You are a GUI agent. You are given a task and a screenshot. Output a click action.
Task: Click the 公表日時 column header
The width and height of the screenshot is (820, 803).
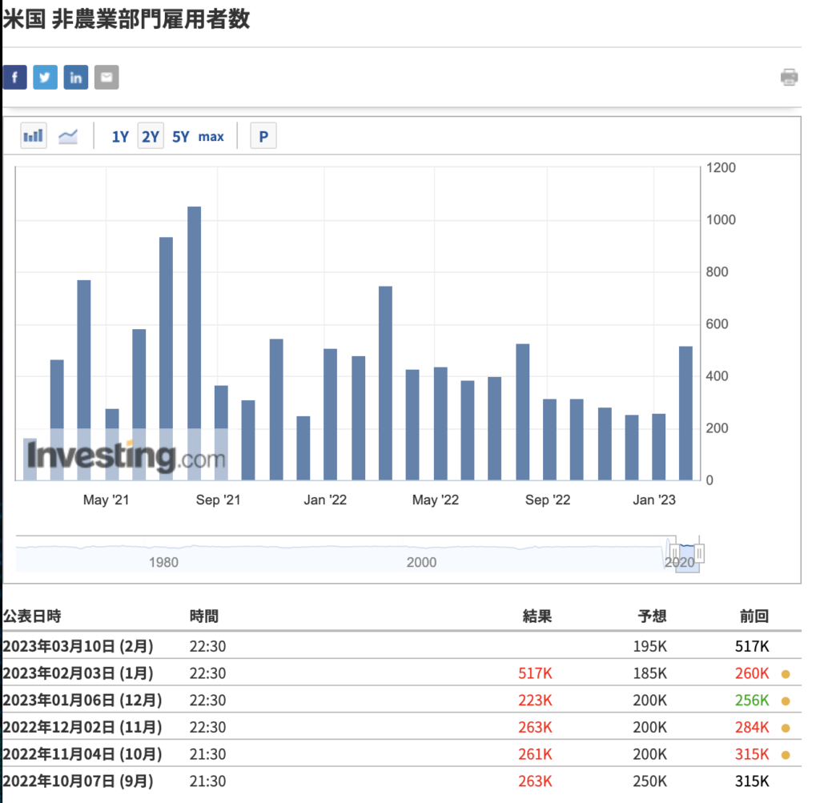pyautogui.click(x=32, y=616)
